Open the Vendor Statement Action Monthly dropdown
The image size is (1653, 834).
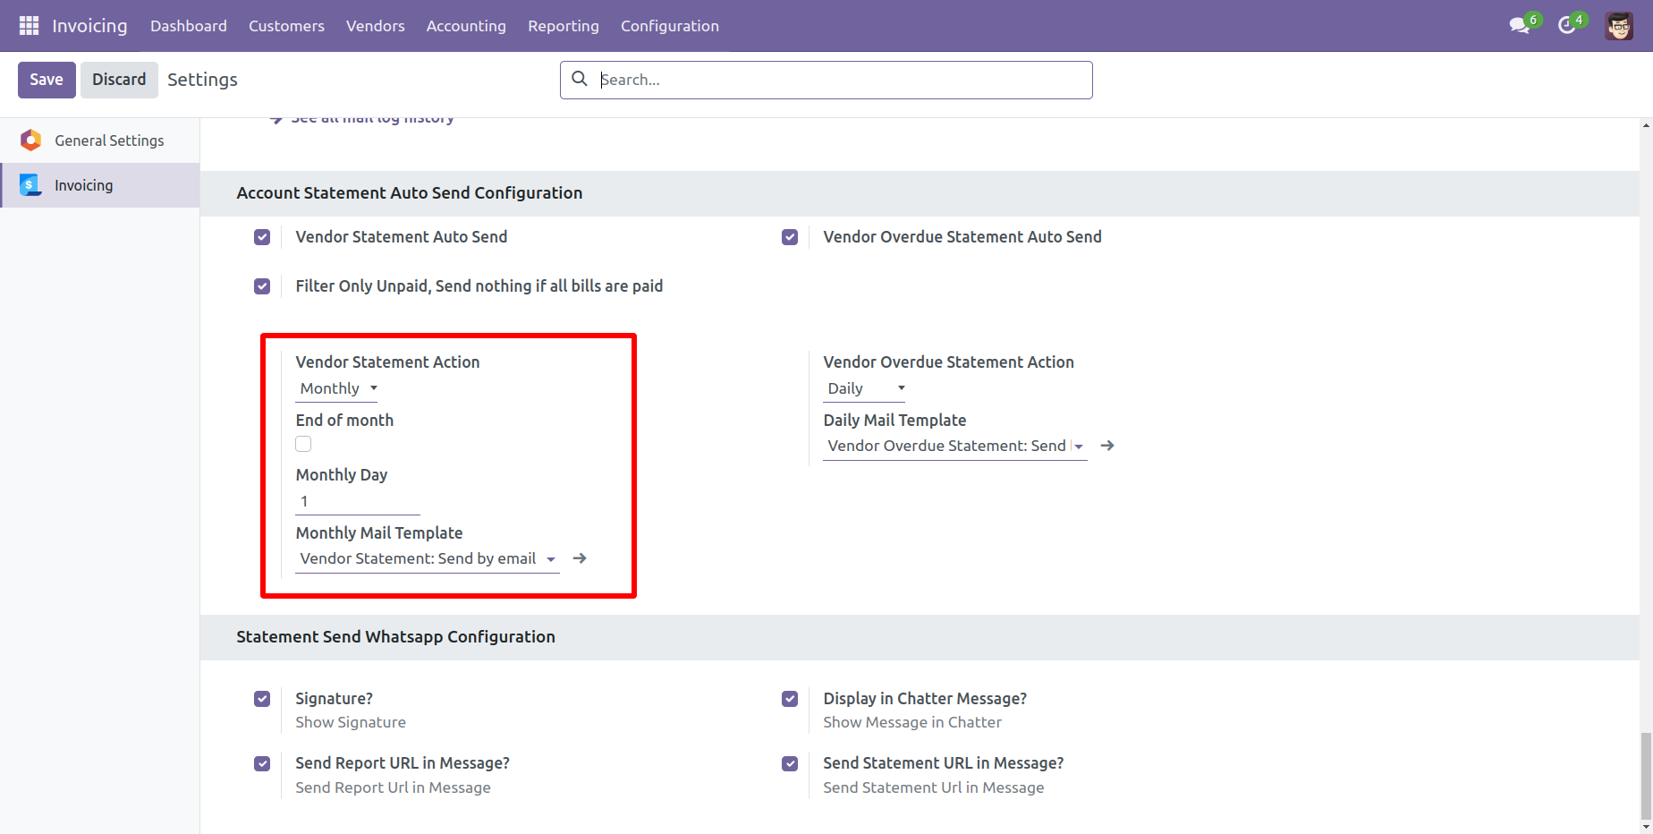337,388
